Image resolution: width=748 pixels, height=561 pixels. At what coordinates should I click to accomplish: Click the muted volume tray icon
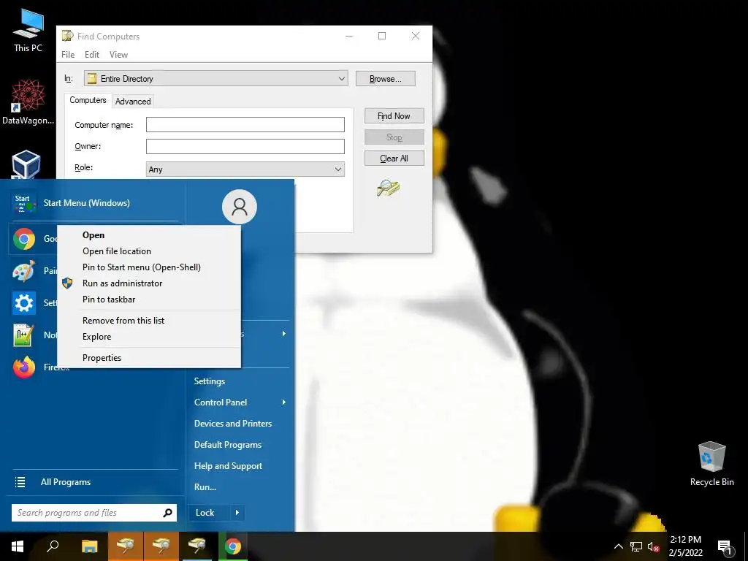(x=653, y=546)
